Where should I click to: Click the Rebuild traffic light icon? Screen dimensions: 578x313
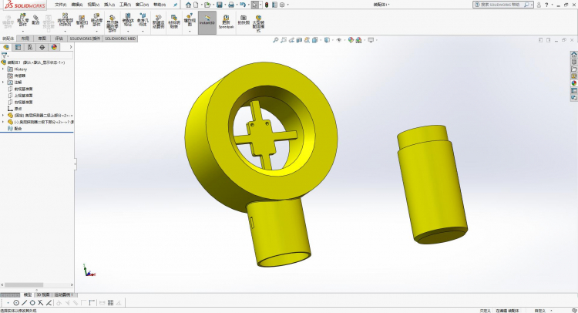pyautogui.click(x=267, y=5)
